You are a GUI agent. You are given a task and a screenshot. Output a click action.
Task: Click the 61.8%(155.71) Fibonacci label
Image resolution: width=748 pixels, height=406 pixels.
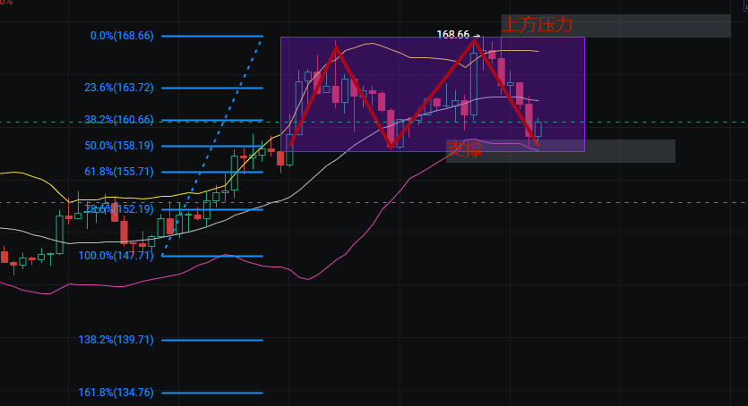[119, 172]
